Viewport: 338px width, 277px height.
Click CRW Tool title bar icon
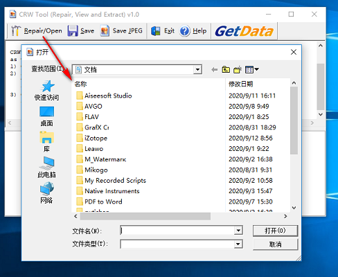[x=12, y=15]
